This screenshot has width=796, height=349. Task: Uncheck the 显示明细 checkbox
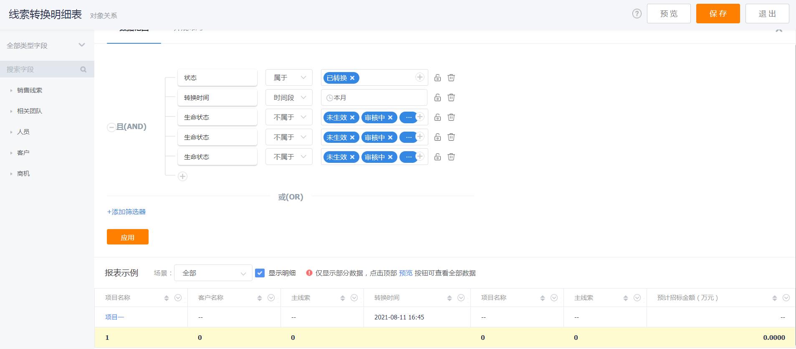coord(260,273)
